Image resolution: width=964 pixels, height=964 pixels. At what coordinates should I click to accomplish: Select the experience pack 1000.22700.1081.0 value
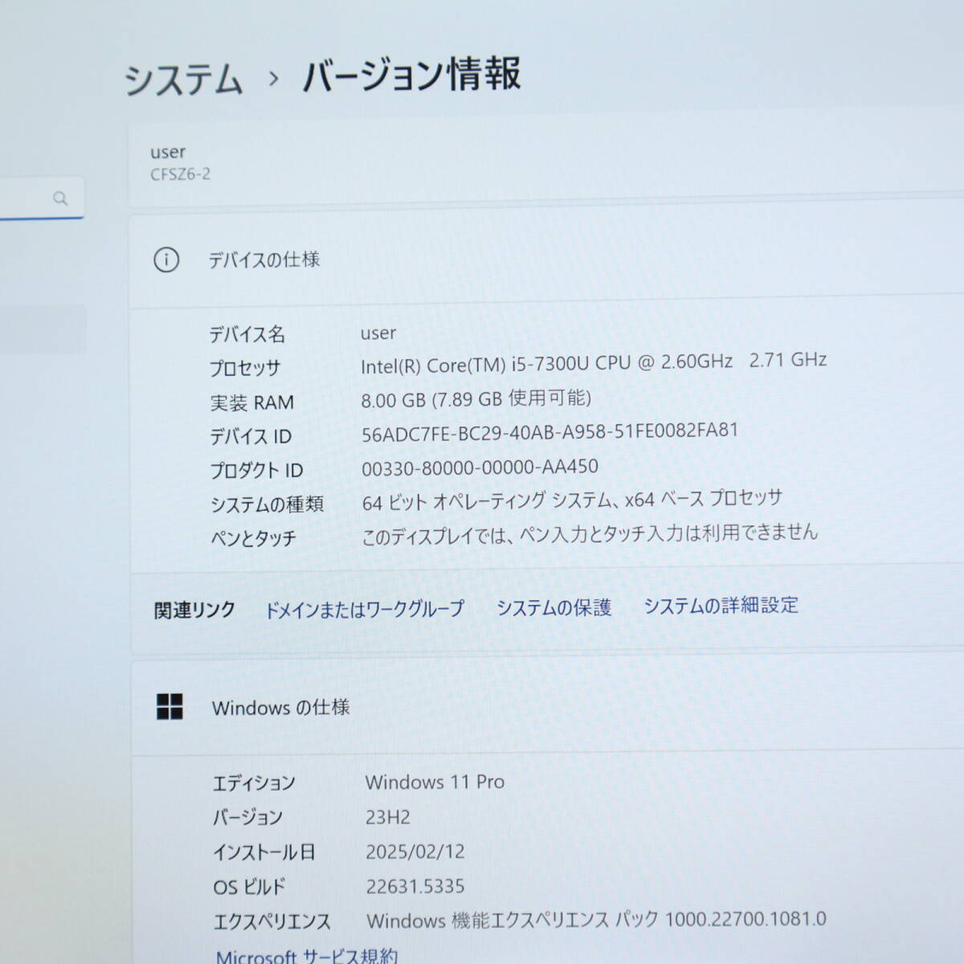pyautogui.click(x=596, y=920)
